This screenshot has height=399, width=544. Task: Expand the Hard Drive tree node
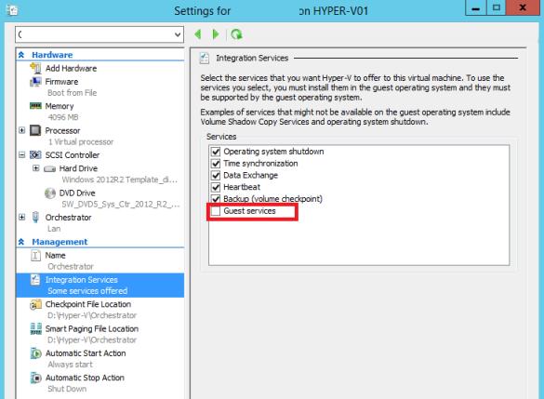pyautogui.click(x=35, y=168)
